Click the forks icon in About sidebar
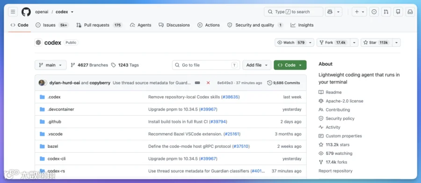The image size is (421, 183). coord(321,162)
